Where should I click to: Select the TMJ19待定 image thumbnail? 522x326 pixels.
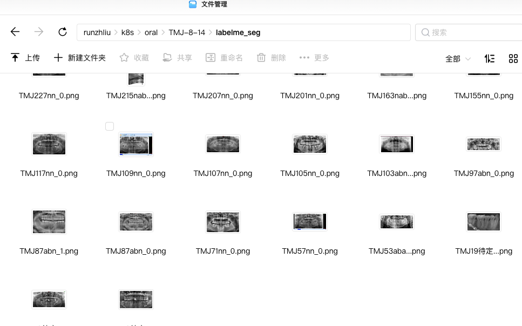pyautogui.click(x=484, y=222)
